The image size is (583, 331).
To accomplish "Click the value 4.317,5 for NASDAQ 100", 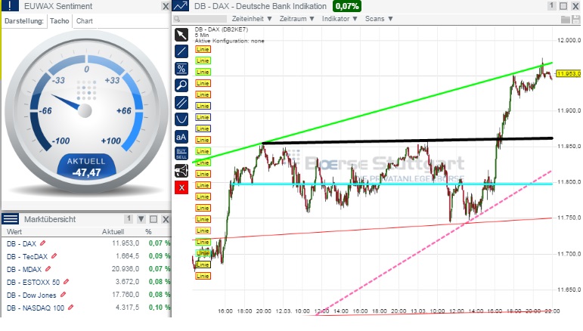I will coord(127,308).
